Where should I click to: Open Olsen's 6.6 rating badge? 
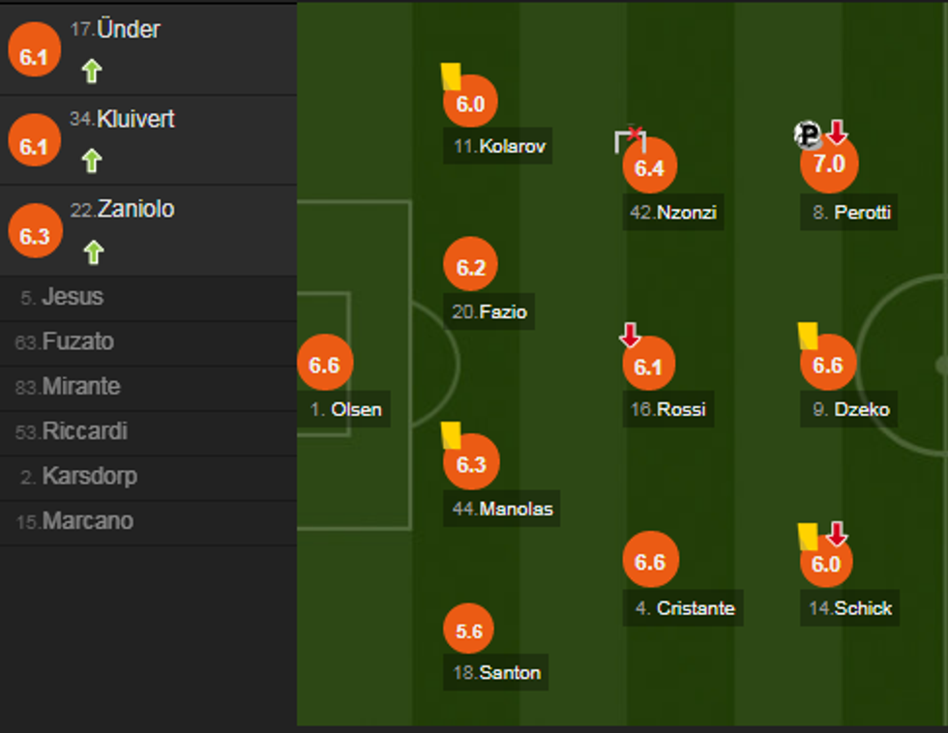click(325, 365)
